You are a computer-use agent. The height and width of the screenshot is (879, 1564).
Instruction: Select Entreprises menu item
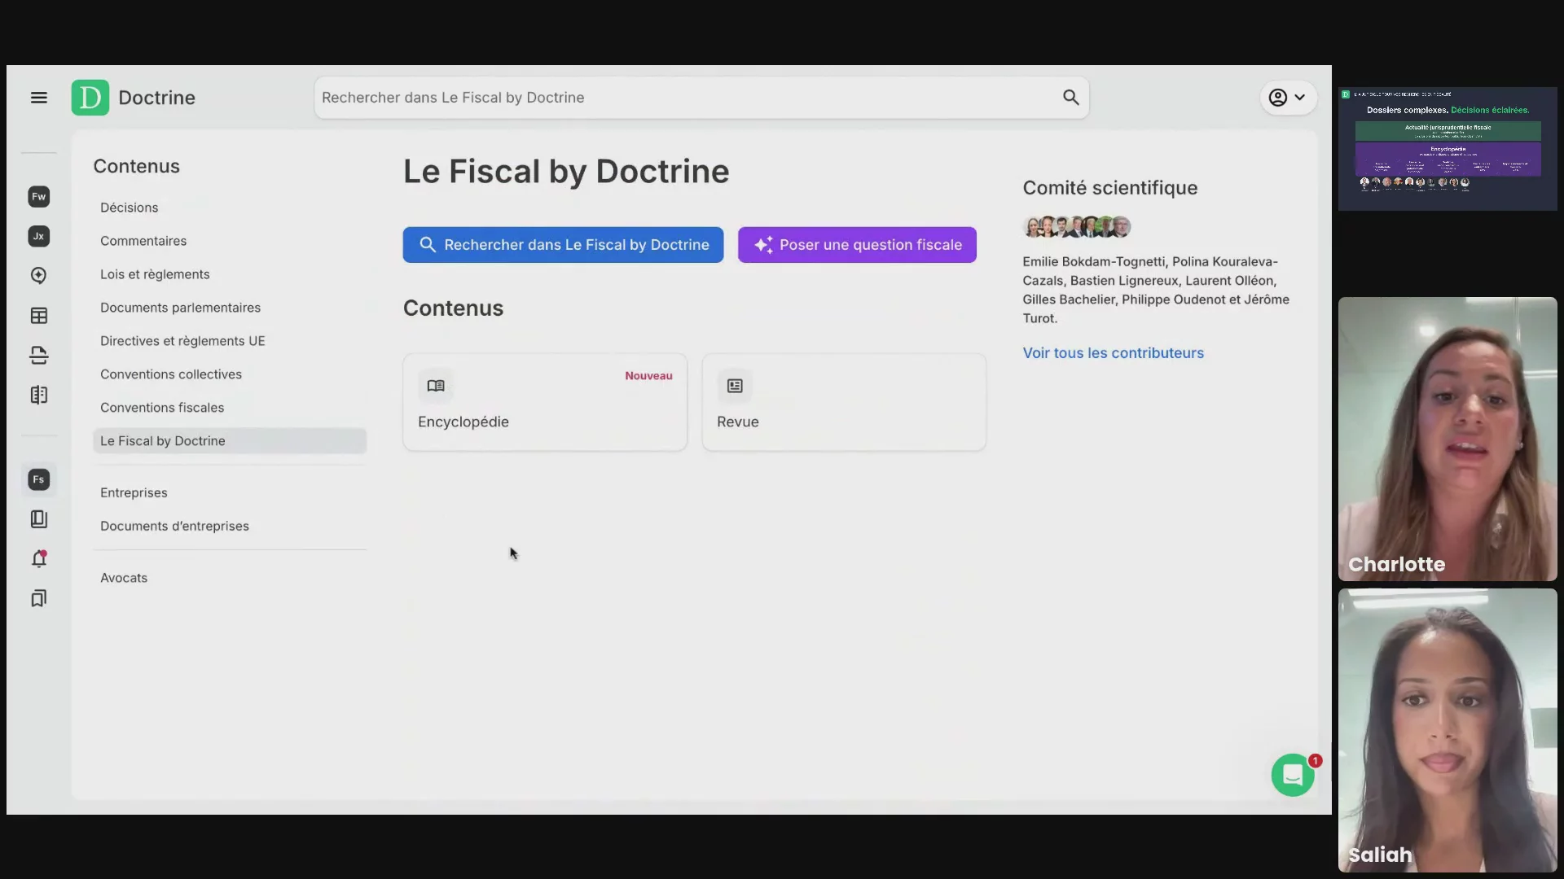(x=134, y=493)
